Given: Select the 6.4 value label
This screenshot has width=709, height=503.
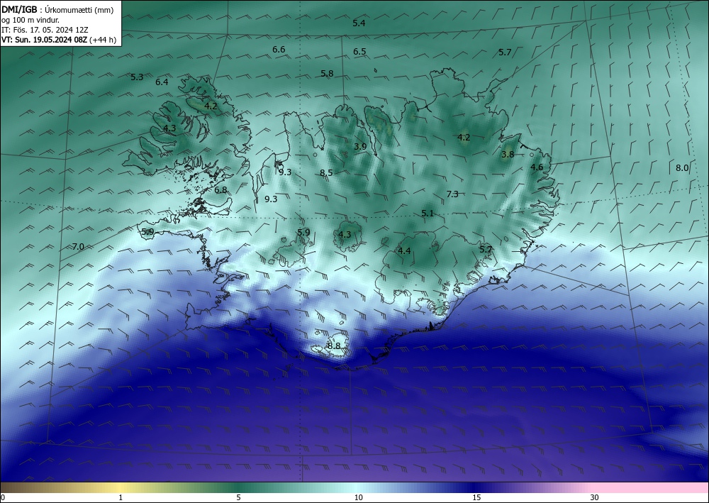Looking at the screenshot, I should (x=162, y=82).
